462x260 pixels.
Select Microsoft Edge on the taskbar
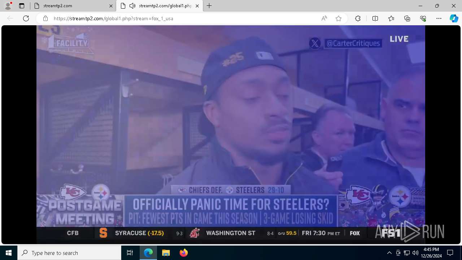tap(148, 253)
